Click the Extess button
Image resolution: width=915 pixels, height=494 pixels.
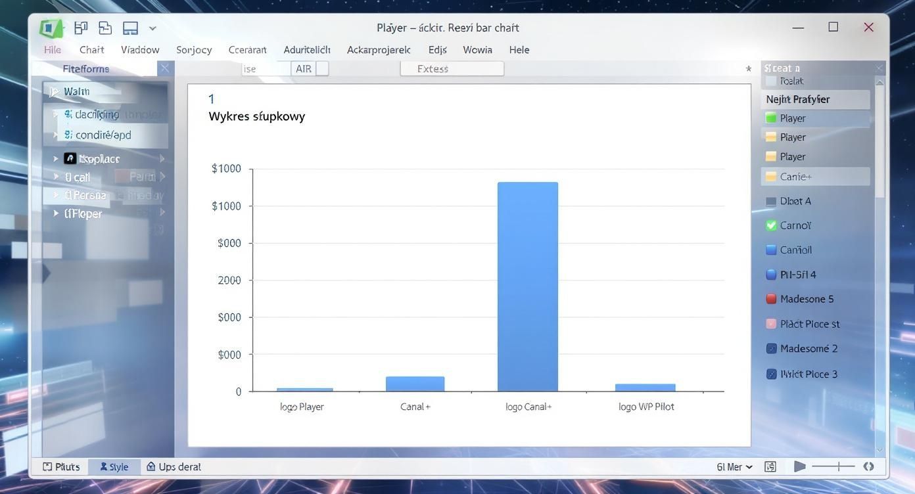tap(452, 69)
